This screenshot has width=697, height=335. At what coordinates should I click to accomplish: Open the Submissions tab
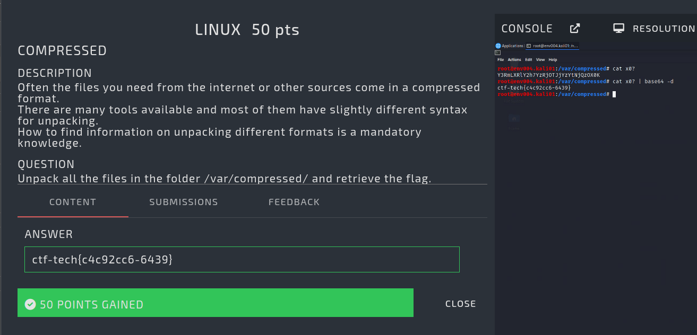(184, 202)
